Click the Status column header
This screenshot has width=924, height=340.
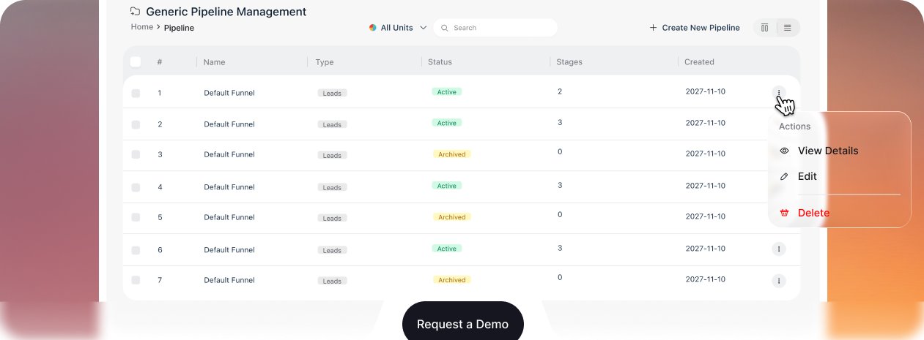[x=440, y=62]
